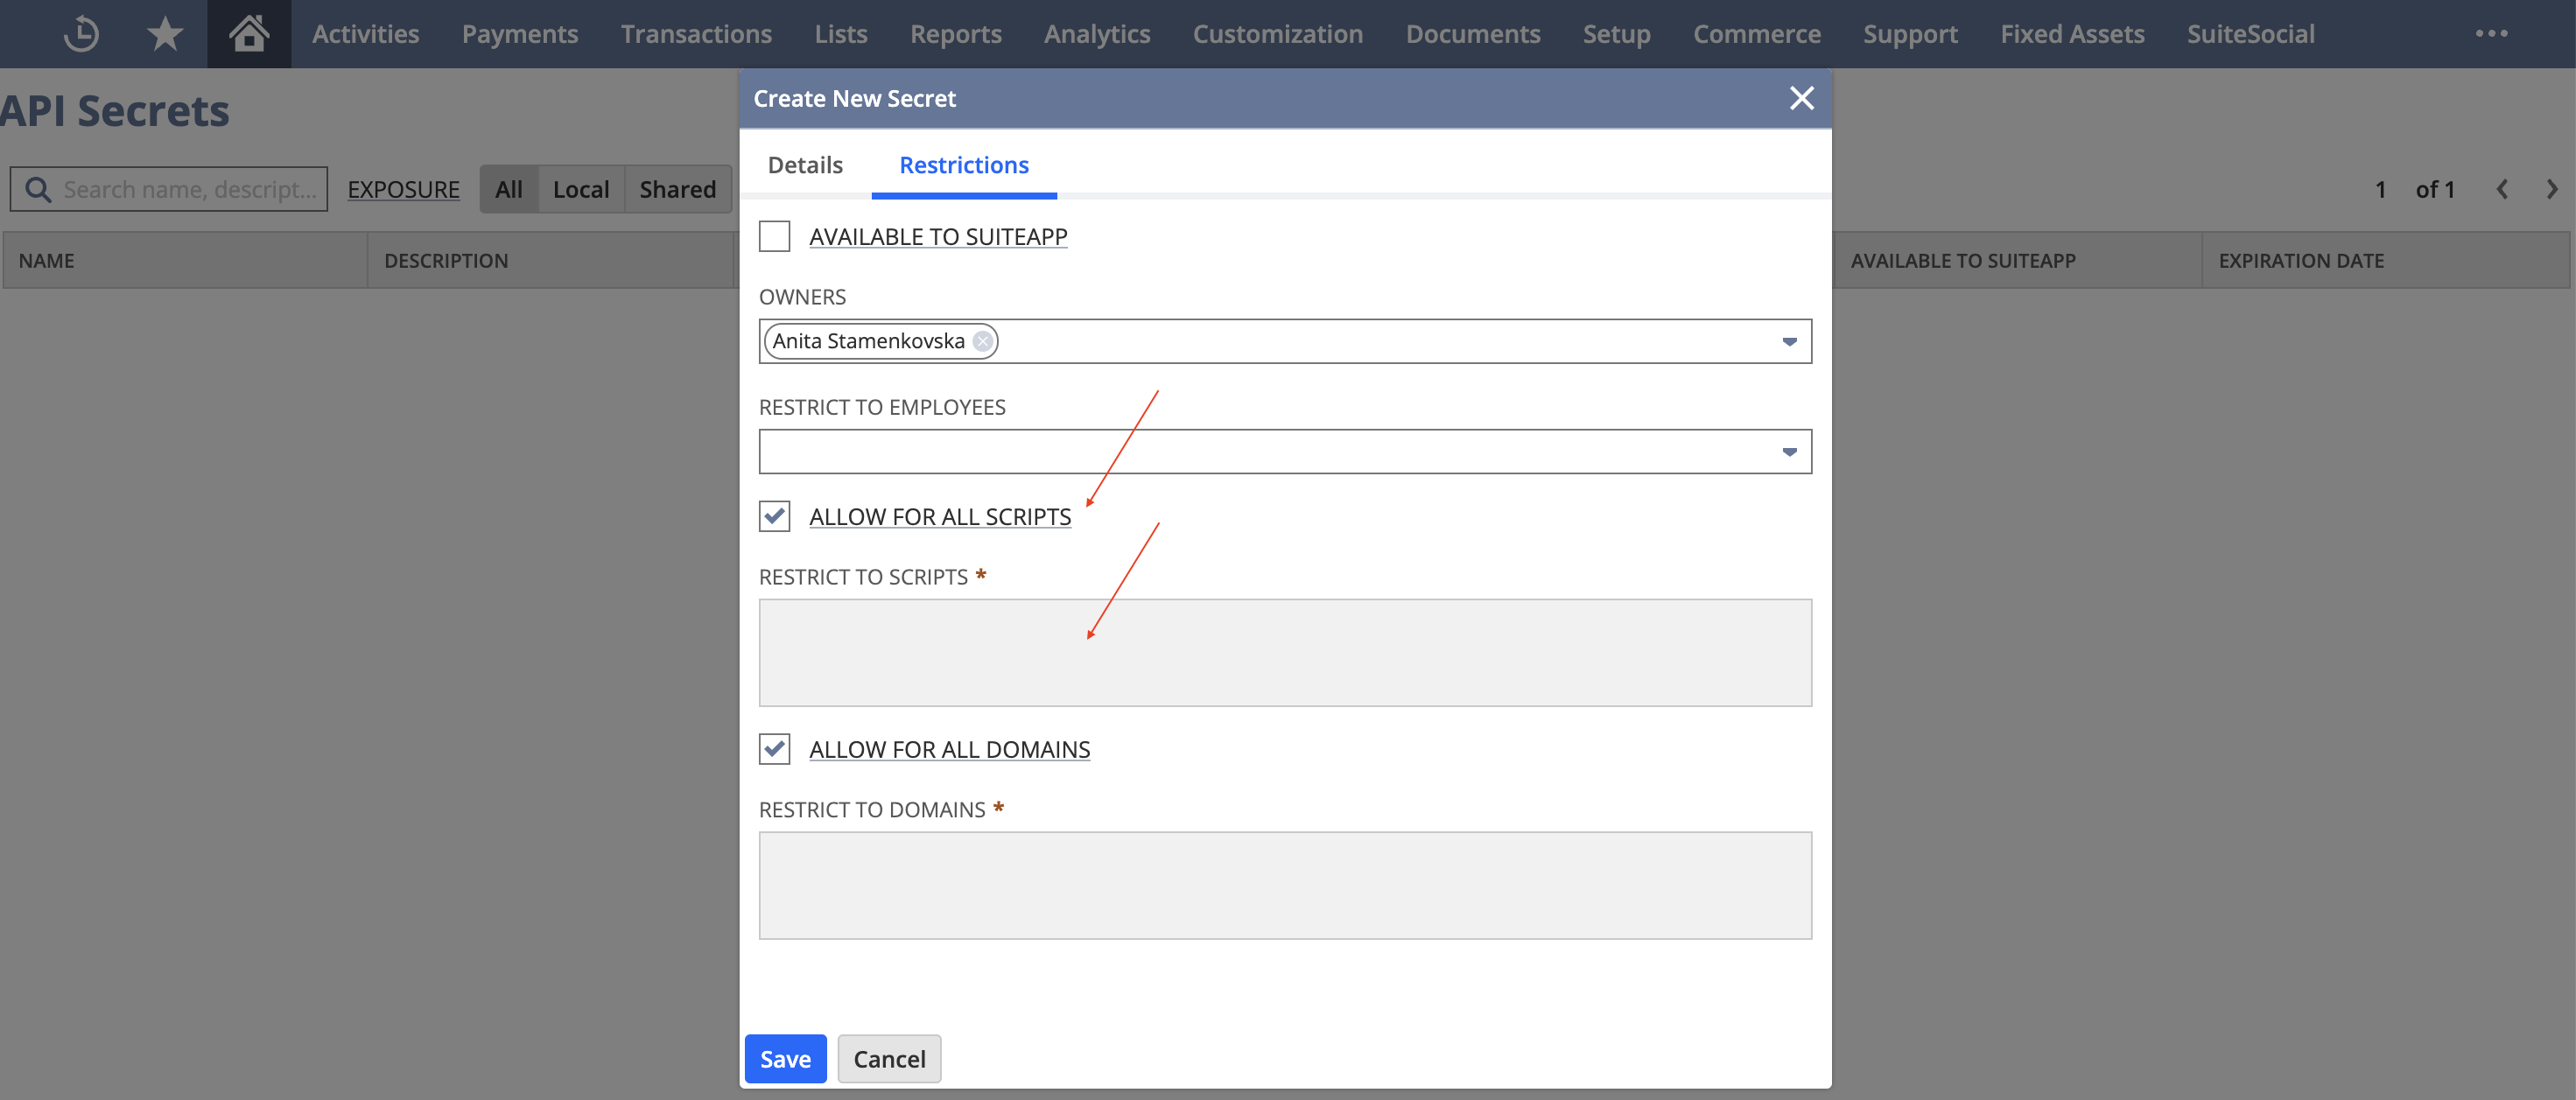The image size is (2576, 1100).
Task: Filter exposure by All
Action: click(508, 189)
